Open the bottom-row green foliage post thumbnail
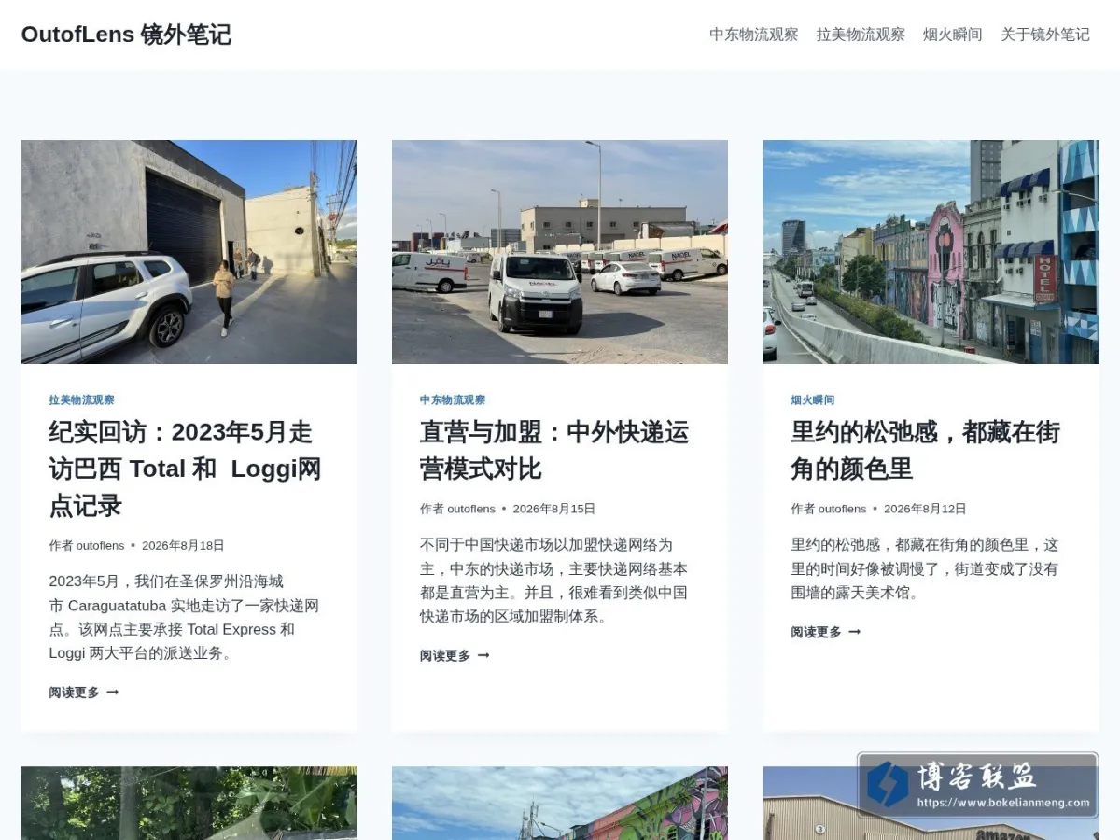Viewport: 1120px width, 840px height. coord(189,803)
